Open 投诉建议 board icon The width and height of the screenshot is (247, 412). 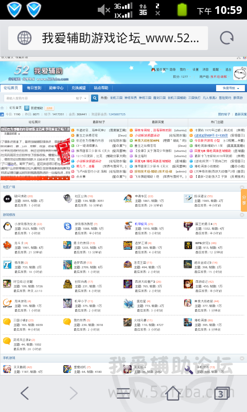coord(188,198)
